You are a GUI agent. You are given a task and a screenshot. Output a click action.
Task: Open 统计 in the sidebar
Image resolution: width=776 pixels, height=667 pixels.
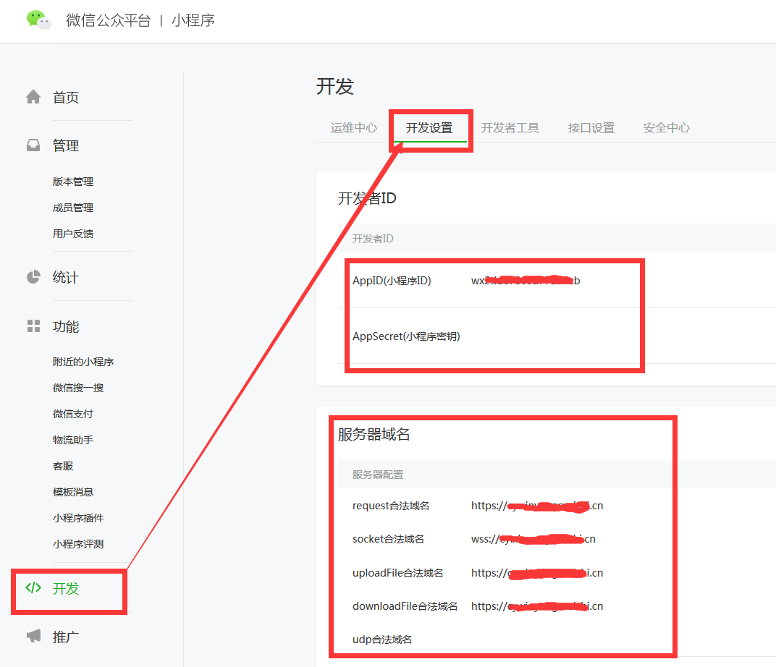point(66,277)
